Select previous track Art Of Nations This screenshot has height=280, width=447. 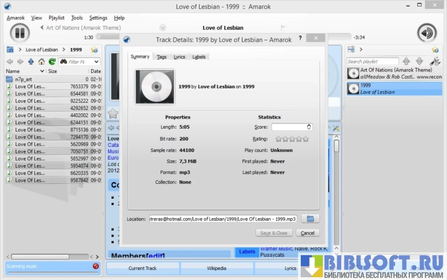click(x=83, y=28)
